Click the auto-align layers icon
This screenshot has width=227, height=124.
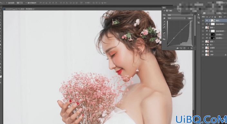(81, 3)
